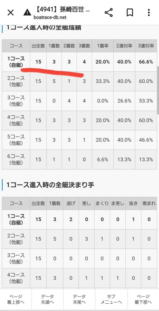
Task: Go to データ先頭へ button
Action: [48, 299]
